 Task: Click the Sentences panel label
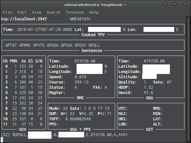click(x=92, y=51)
